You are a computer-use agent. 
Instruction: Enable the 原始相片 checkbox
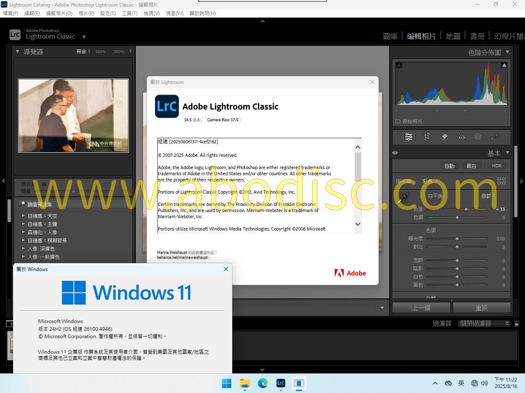[397, 121]
